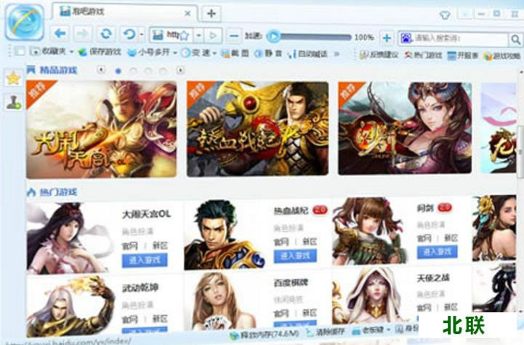Click 进入游戏 button for 大闹天宫OL

[x=144, y=259]
